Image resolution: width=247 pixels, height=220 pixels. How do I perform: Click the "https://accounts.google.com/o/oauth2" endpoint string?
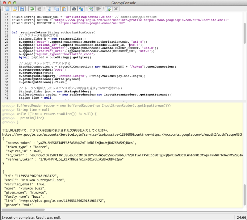point(91,23)
